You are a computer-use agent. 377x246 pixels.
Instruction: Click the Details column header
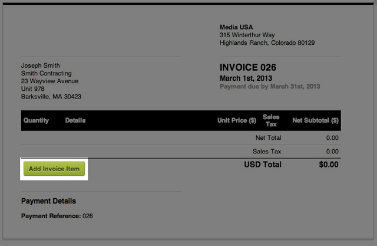(75, 120)
